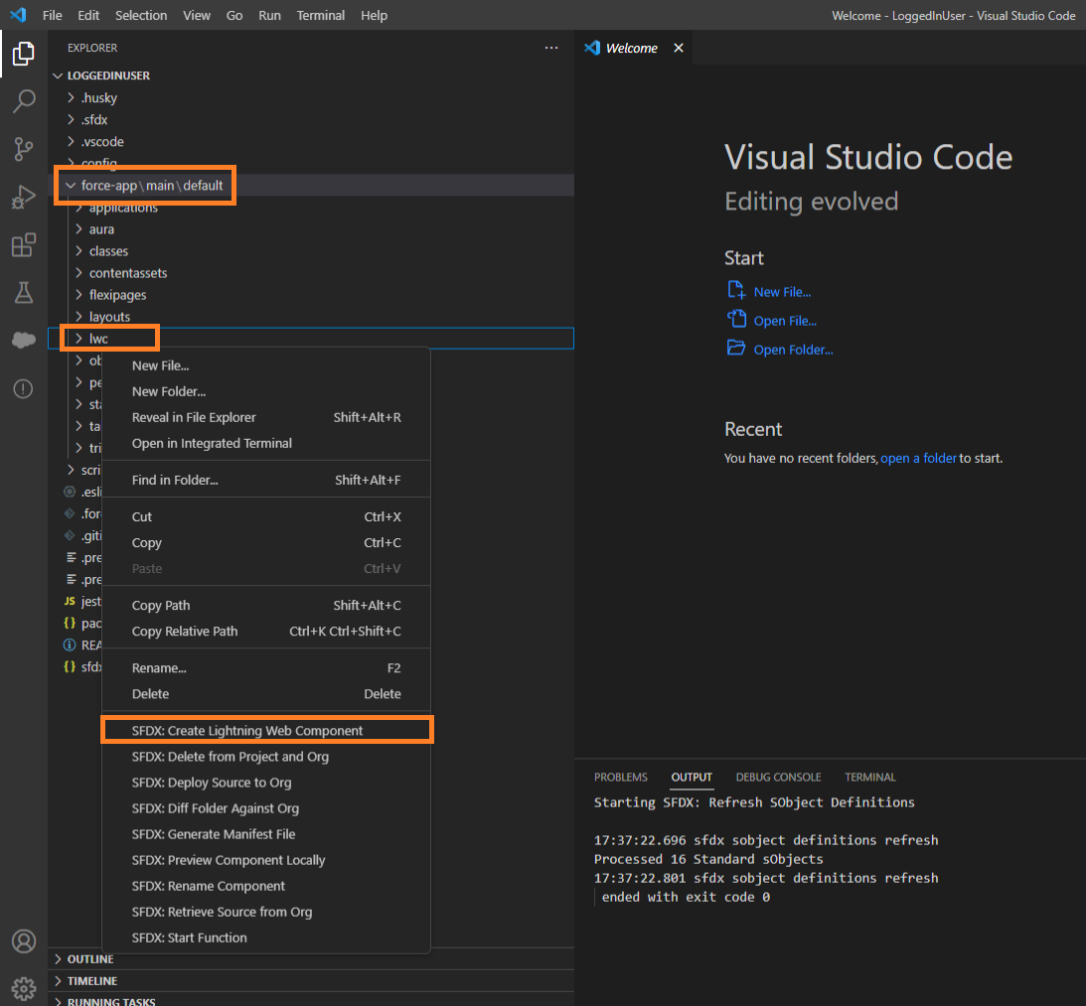This screenshot has width=1086, height=1006.
Task: Expand the classes folder
Action: (x=108, y=251)
